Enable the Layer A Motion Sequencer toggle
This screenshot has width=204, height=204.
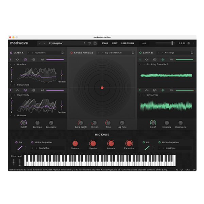point(32,142)
